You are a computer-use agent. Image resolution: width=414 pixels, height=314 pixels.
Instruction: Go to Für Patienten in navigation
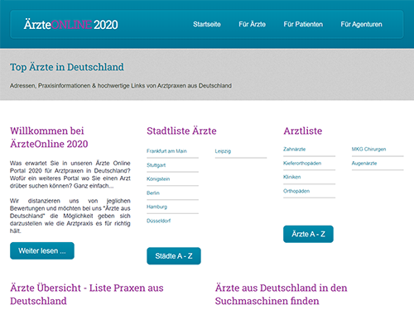303,24
